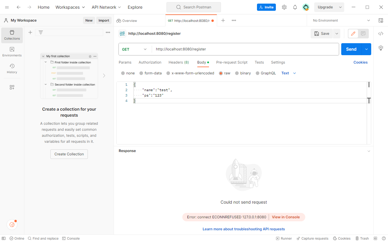Open the No Environment selector

(x=342, y=20)
